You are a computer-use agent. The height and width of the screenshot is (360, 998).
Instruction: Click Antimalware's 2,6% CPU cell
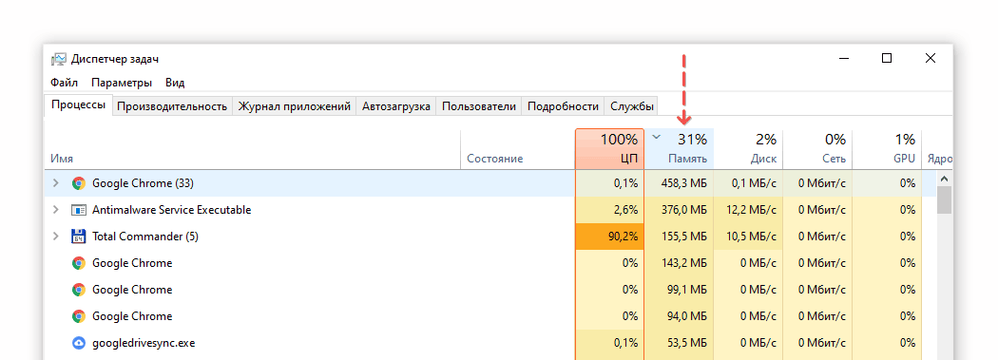click(x=610, y=210)
